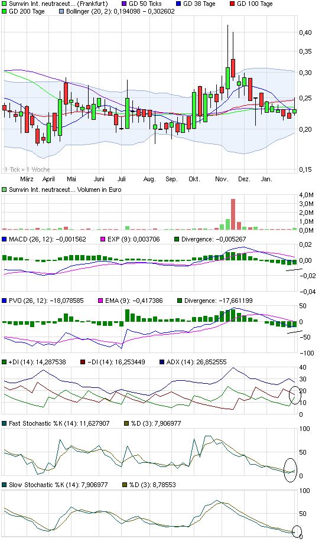Click the Jan. month label
Screen dimensions: 322x542
tap(266, 179)
